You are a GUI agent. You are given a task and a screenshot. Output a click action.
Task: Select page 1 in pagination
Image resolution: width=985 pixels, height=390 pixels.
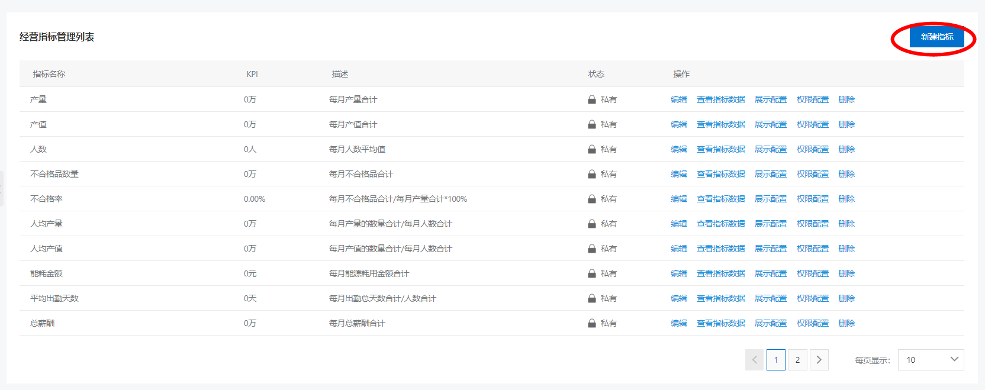[776, 360]
